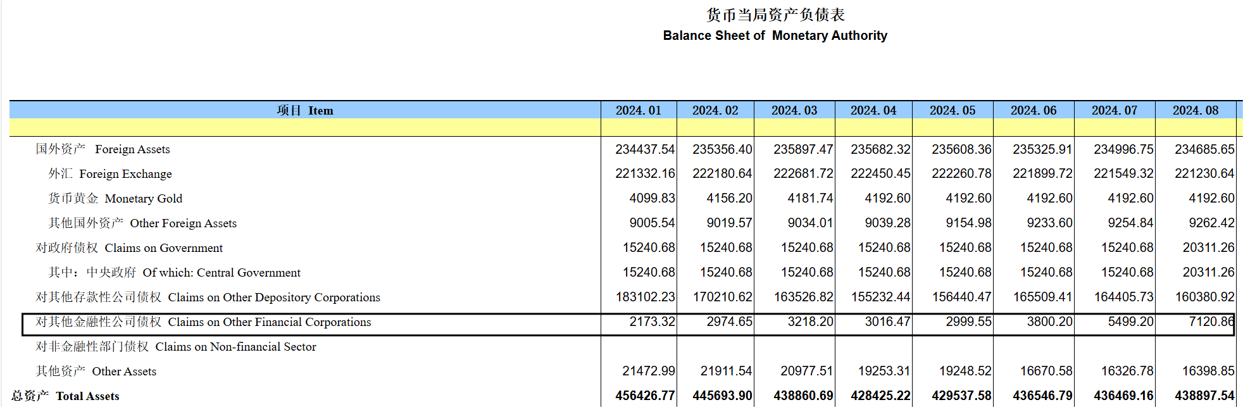Select the 2024.08 column header
The height and width of the screenshot is (407, 1243).
coord(1196,110)
